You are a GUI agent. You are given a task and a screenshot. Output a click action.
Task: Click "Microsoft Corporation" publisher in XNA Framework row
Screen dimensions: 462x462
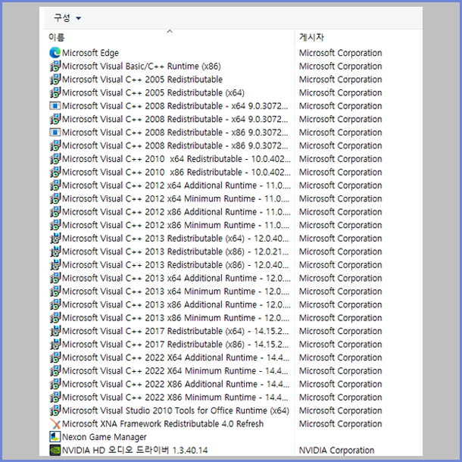coord(340,423)
